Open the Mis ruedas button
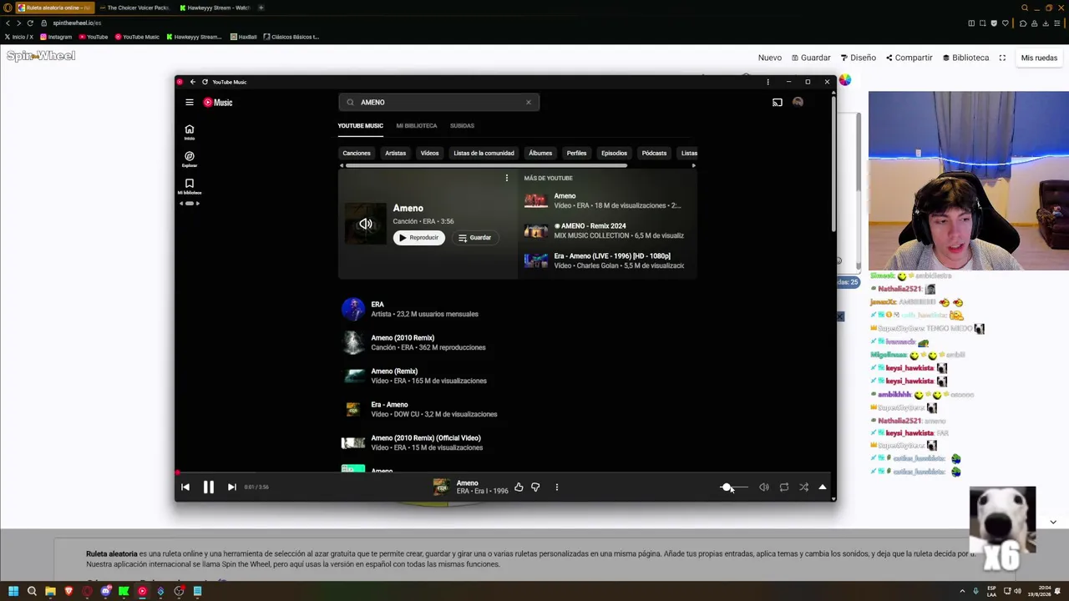1069x601 pixels. (x=1039, y=58)
